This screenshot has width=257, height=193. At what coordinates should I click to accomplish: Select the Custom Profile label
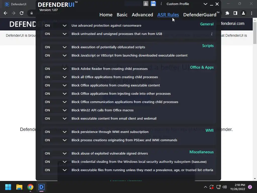click(x=178, y=4)
